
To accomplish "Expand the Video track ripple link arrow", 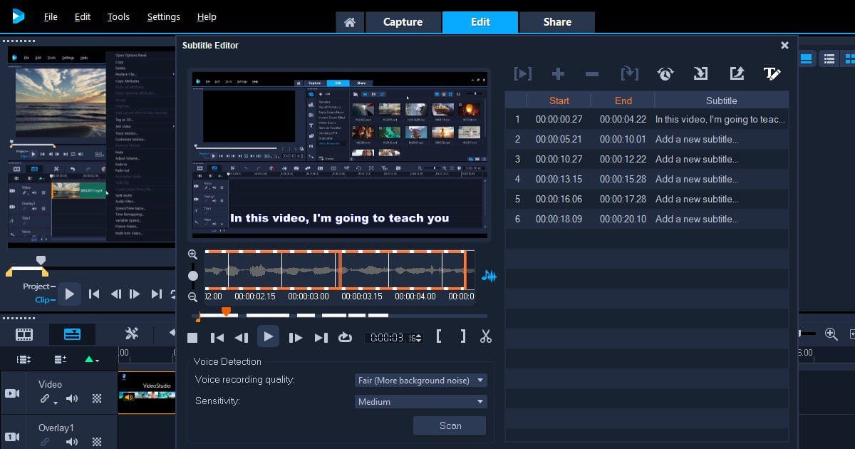I will coord(56,403).
